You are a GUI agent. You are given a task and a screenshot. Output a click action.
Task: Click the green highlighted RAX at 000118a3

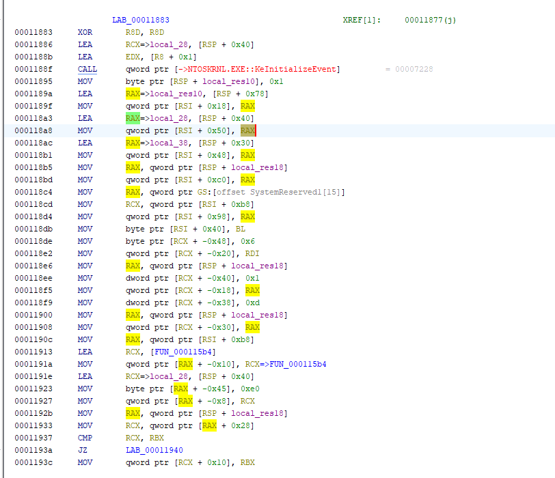(x=133, y=118)
